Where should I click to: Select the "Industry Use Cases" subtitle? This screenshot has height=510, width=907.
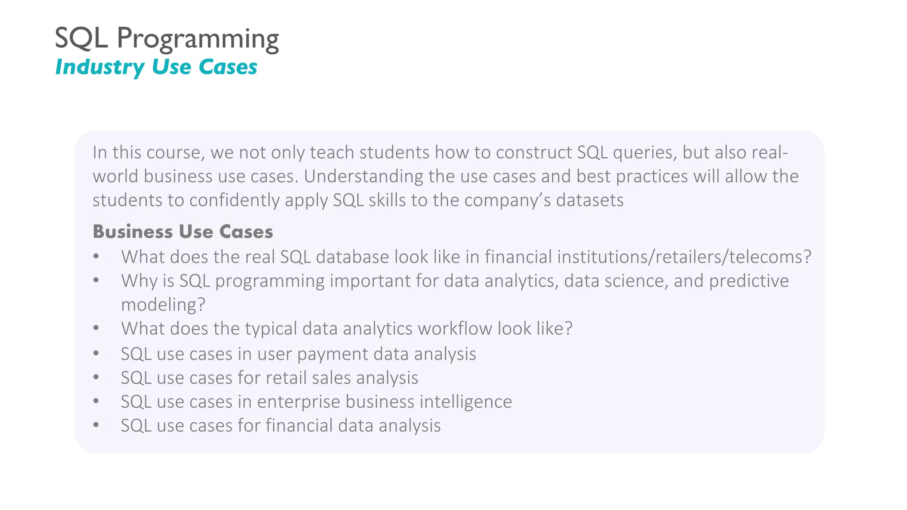click(156, 67)
